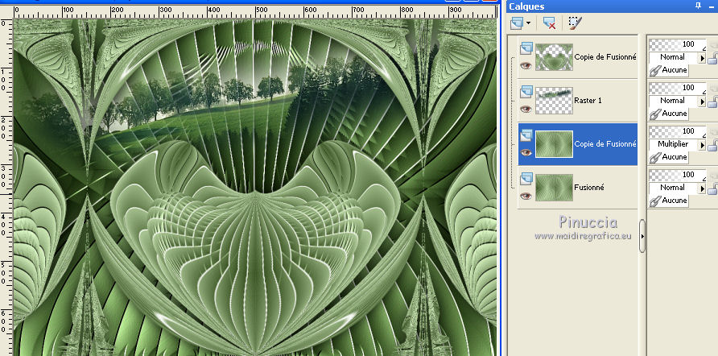Viewport: 718px width, 356px height.
Task: Click the raster type icon of Fusionné layer
Action: (x=526, y=178)
